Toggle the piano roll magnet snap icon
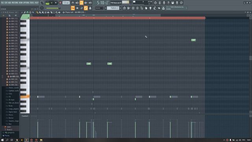This screenshot has width=252, height=142. click(28, 12)
